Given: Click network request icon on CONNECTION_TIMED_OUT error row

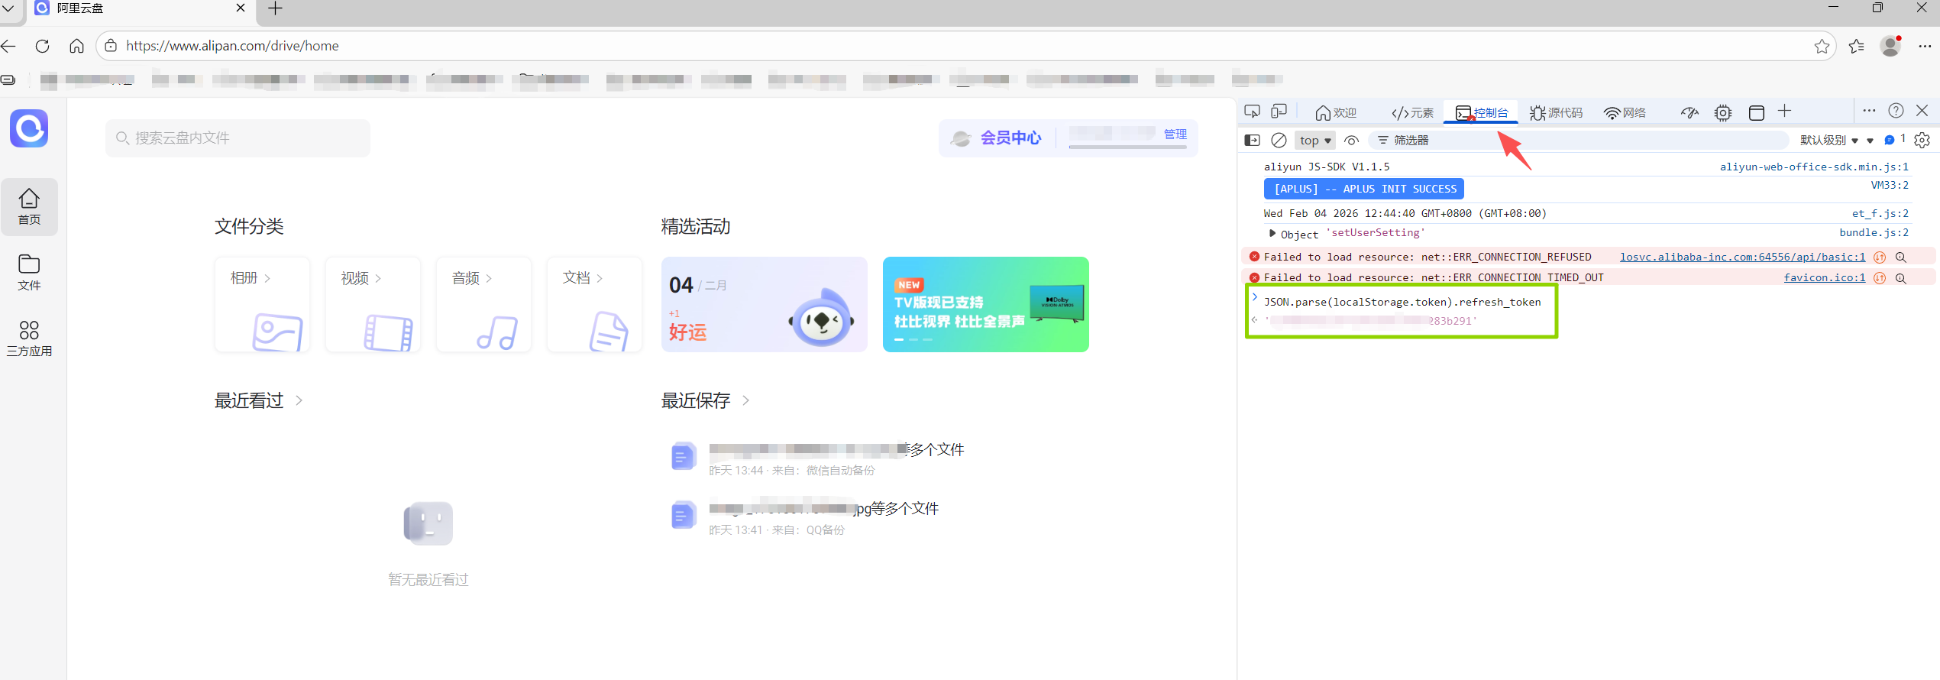Looking at the screenshot, I should coord(1880,278).
